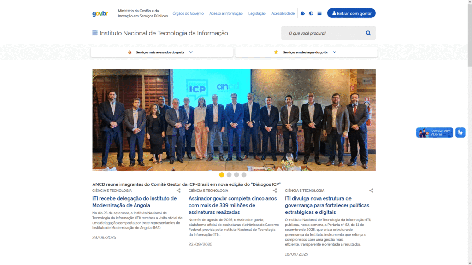
Task: Toggle the high contrast icon
Action: (x=311, y=13)
